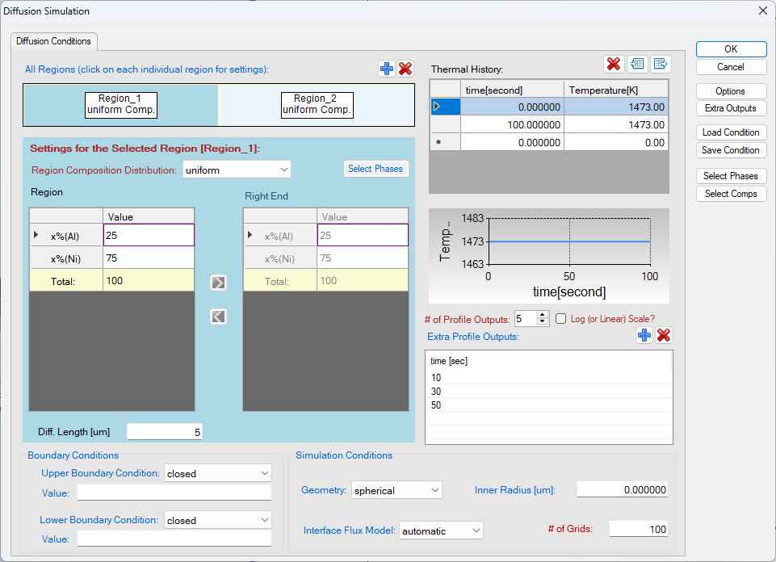Select the Diffusion Conditions tab
Viewport: 776px width, 562px height.
54,40
